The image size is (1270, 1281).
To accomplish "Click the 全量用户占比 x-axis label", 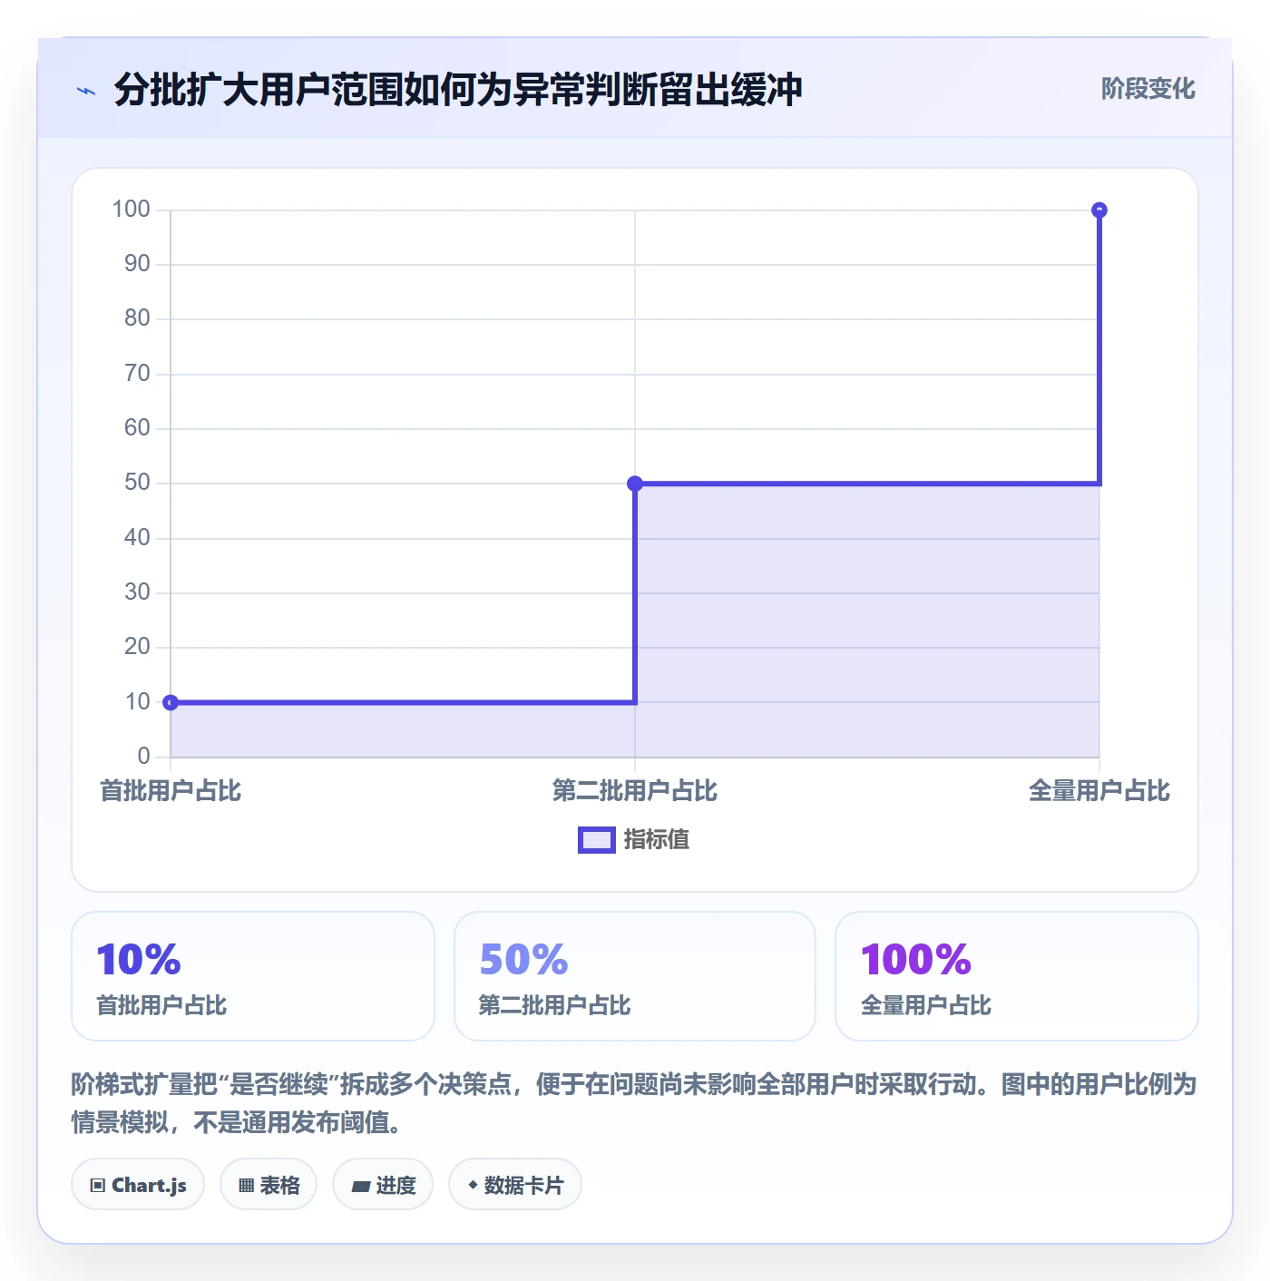I will [x=1099, y=791].
